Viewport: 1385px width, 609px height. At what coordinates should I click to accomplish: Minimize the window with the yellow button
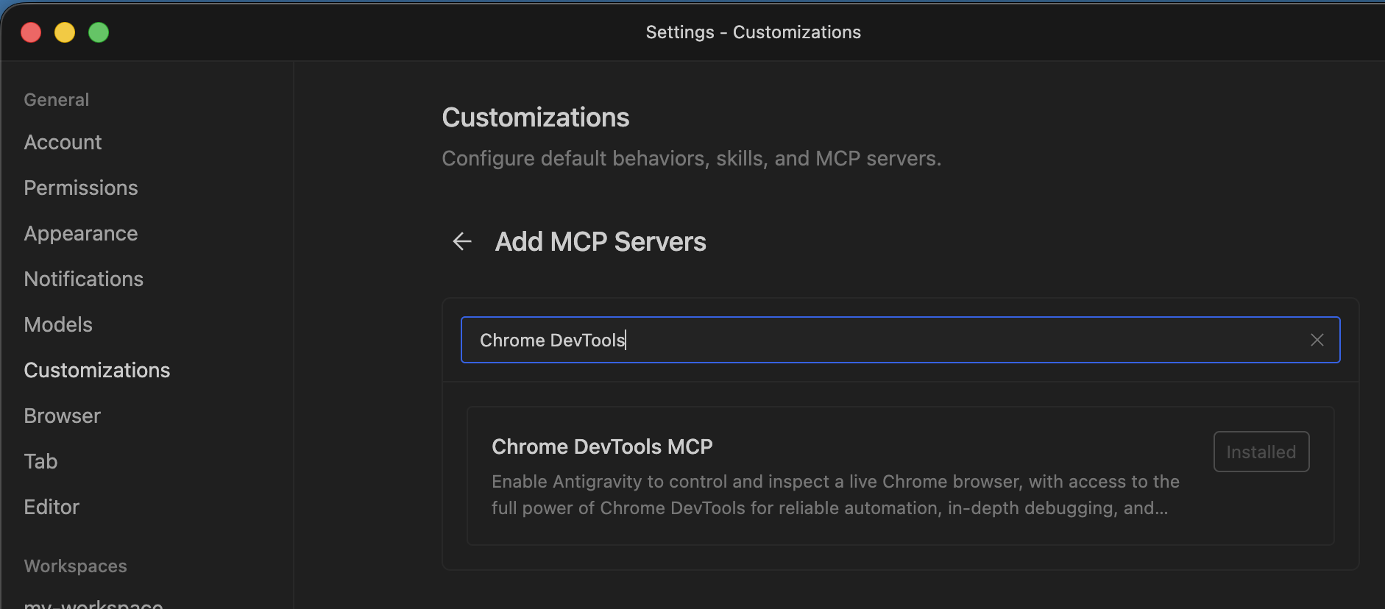[x=65, y=32]
